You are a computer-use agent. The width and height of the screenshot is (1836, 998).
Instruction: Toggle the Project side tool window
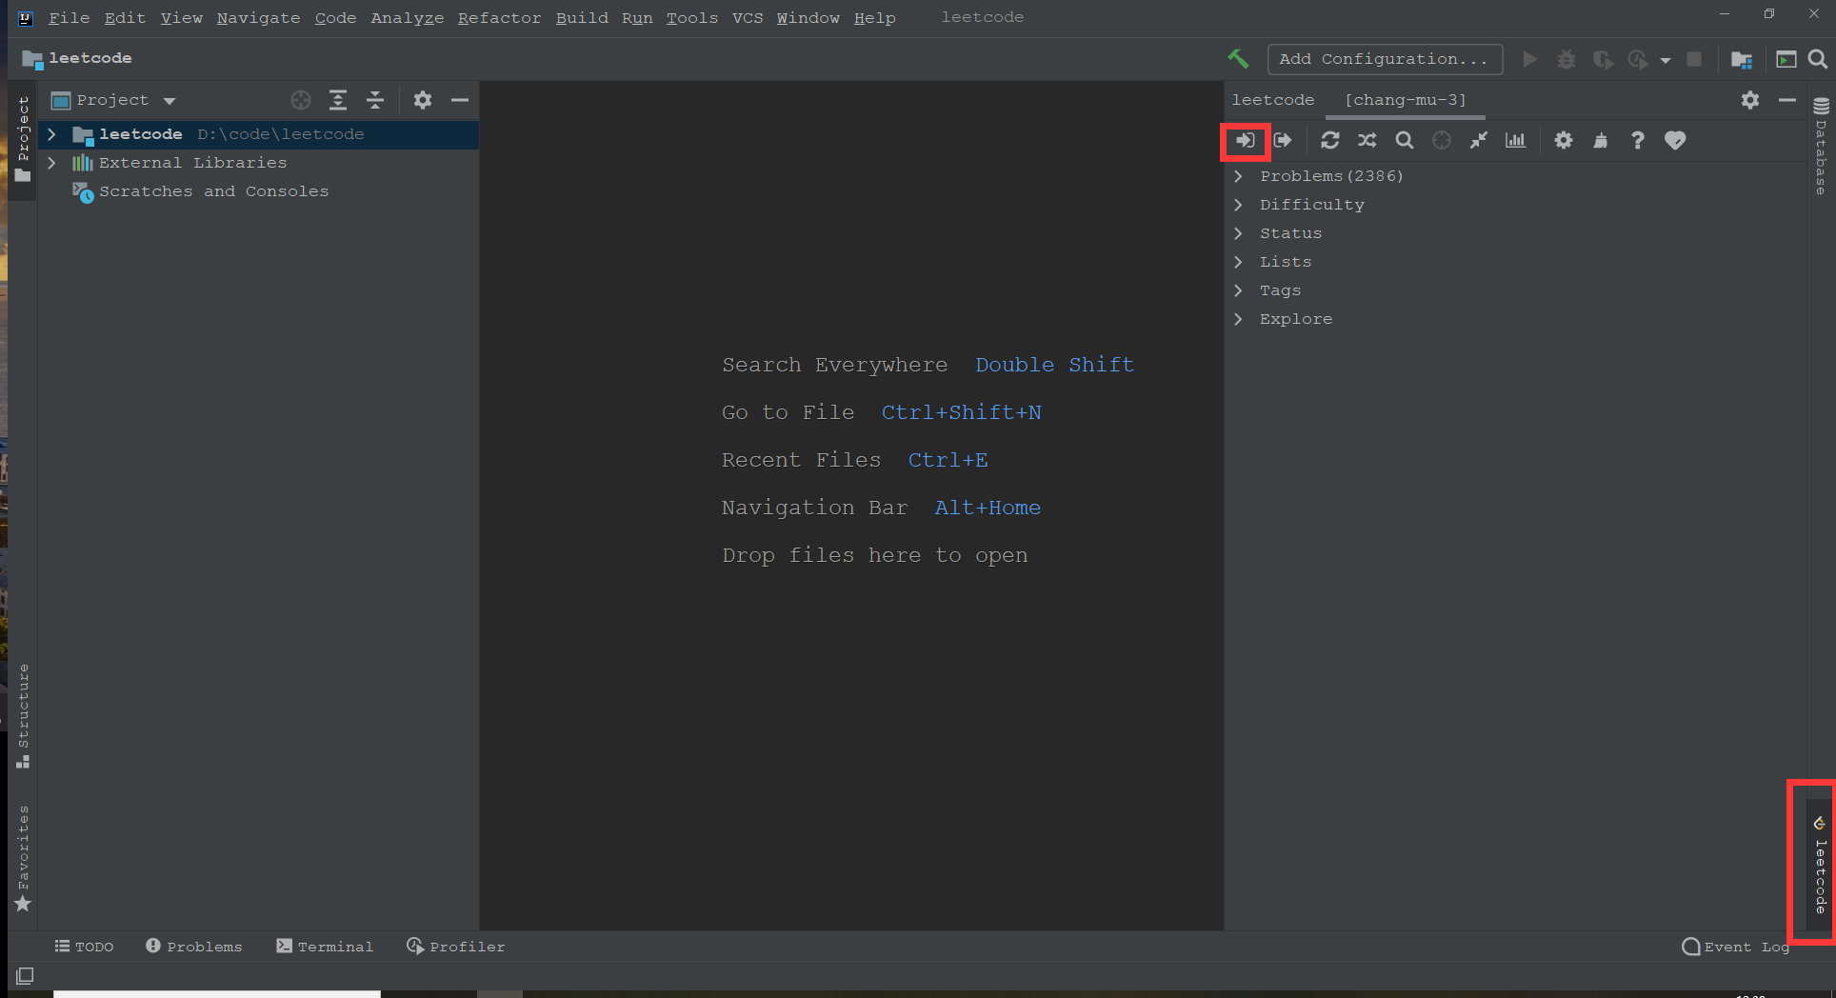(23, 139)
